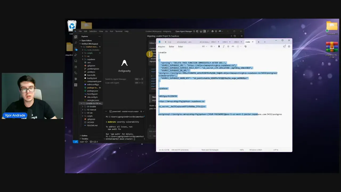Select the Lovable-to-IDE zip archive on the desktop
Image resolution: width=341 pixels, height=192 pixels.
[x=332, y=50]
